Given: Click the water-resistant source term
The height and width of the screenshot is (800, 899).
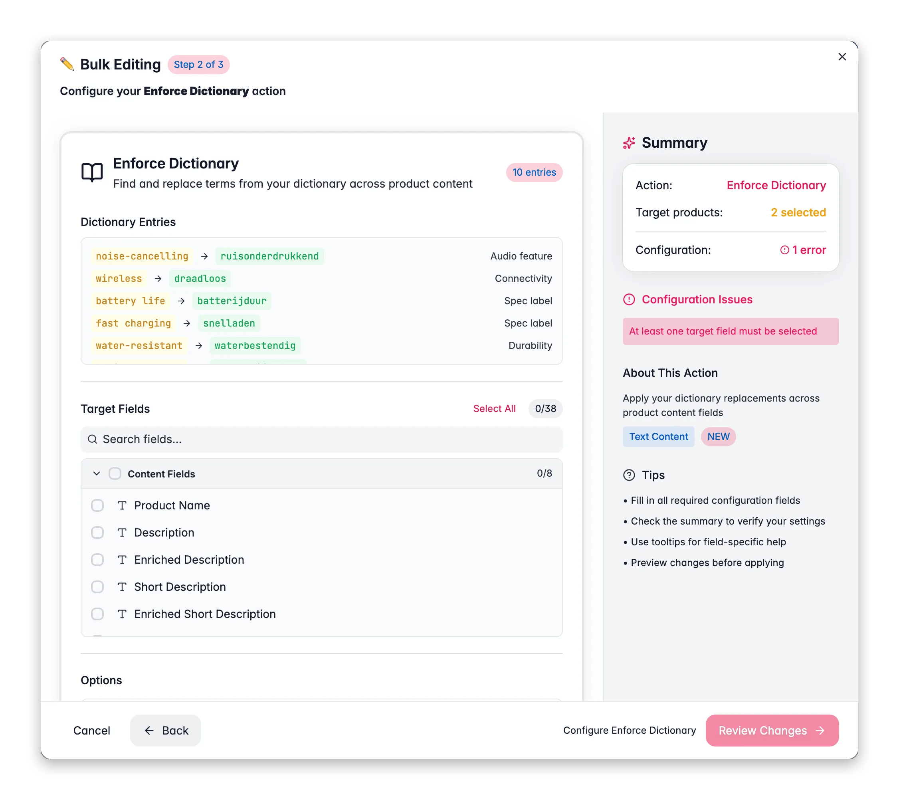Looking at the screenshot, I should [x=139, y=346].
